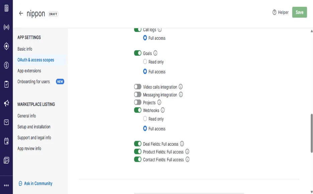This screenshot has width=313, height=194.
Task: Open the Helper panel
Action: tap(281, 12)
